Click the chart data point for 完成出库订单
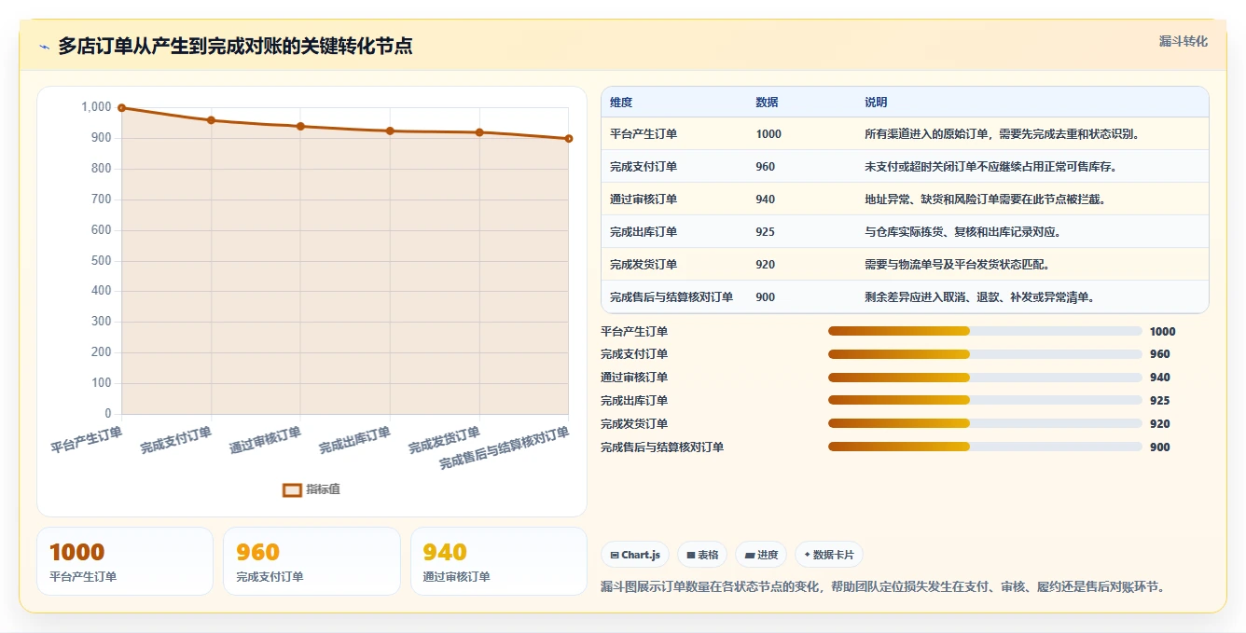1246x633 pixels. [390, 131]
